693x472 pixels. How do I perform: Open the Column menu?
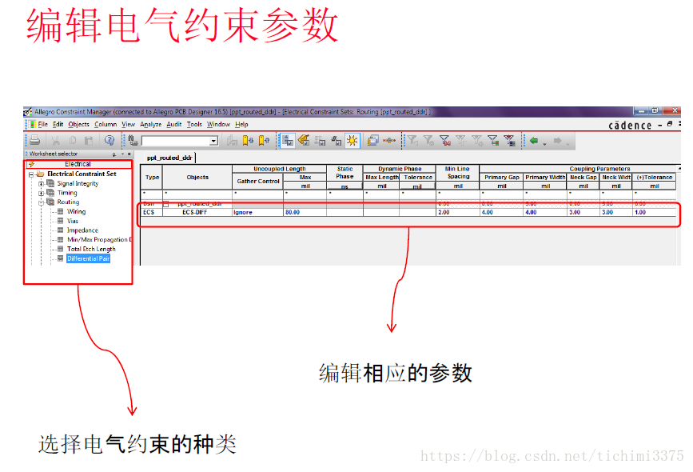coord(106,124)
